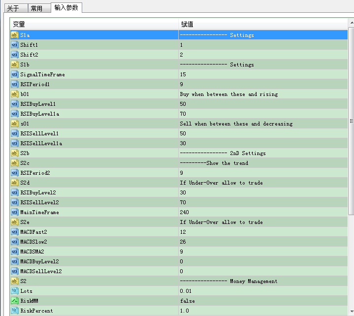Click the string icon next to S2d
354x316 pixels.
click(14, 183)
